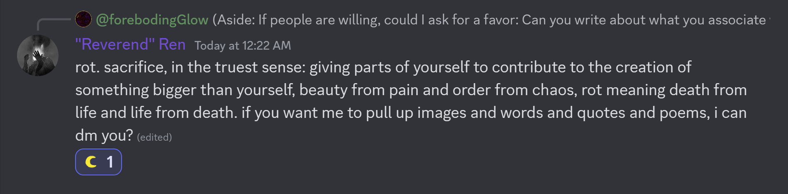Click the reaction count number 1
This screenshot has height=194, width=788.
click(110, 162)
